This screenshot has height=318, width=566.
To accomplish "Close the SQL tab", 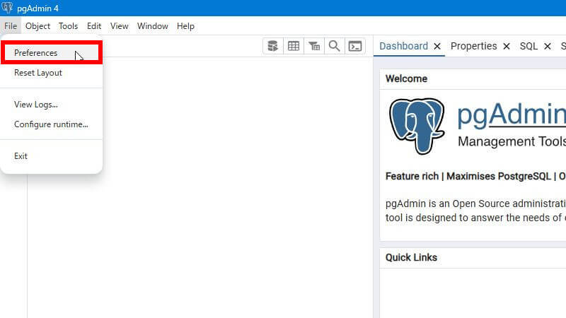I will 547,46.
